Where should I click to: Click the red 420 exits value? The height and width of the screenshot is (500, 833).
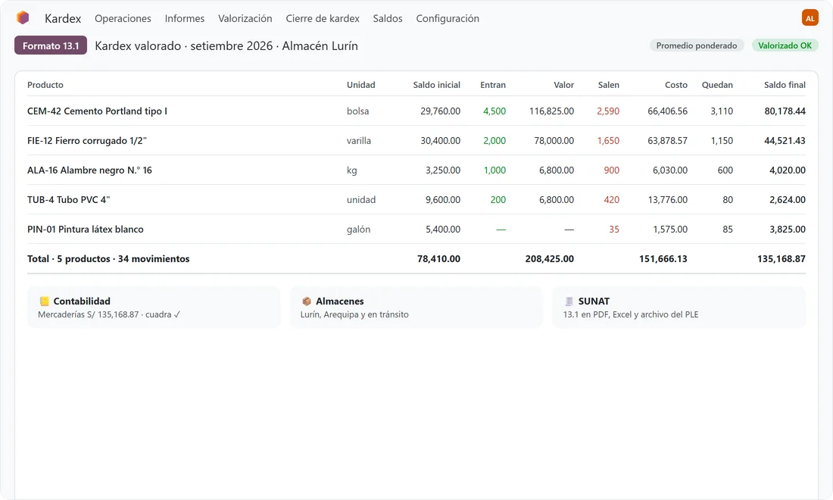point(611,200)
